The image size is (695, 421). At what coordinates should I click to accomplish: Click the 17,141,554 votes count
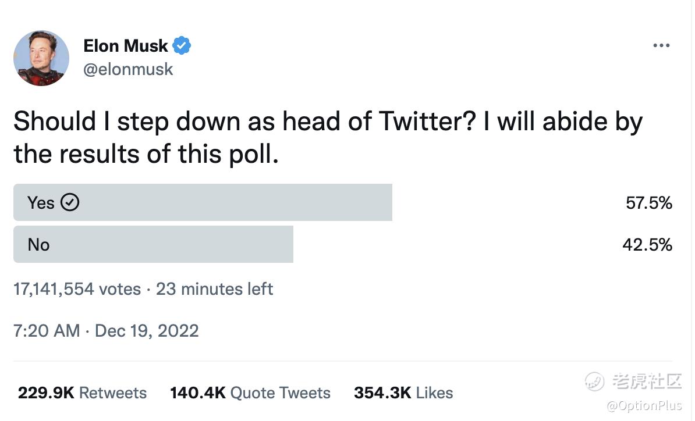pyautogui.click(x=77, y=289)
